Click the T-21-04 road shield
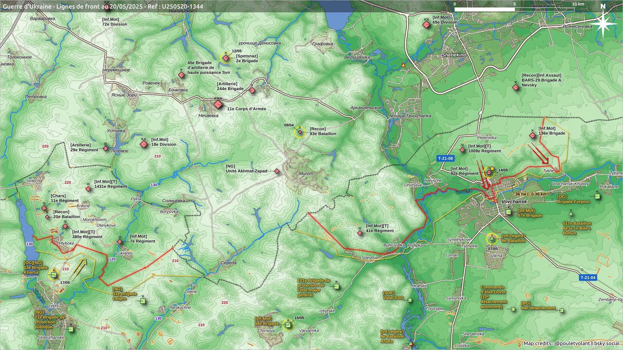Image resolution: width=623 pixels, height=350 pixels. [x=588, y=277]
